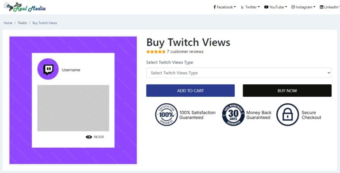Viewport: 340px width, 173px height.
Task: Click the 30 Days Moneyback badge
Action: pos(233,114)
